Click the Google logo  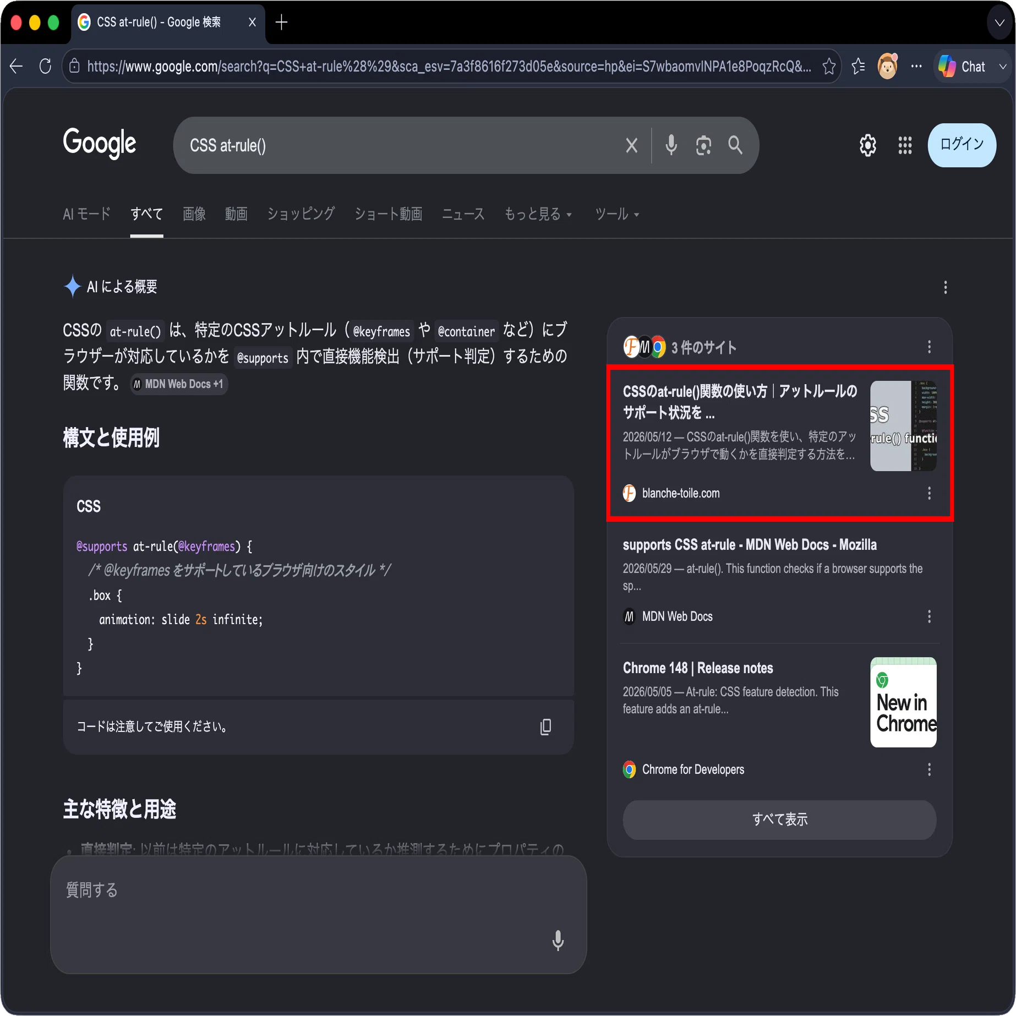coord(100,144)
